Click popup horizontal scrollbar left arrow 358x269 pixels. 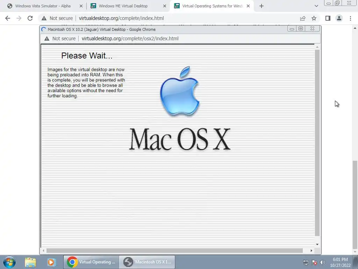pos(43,251)
